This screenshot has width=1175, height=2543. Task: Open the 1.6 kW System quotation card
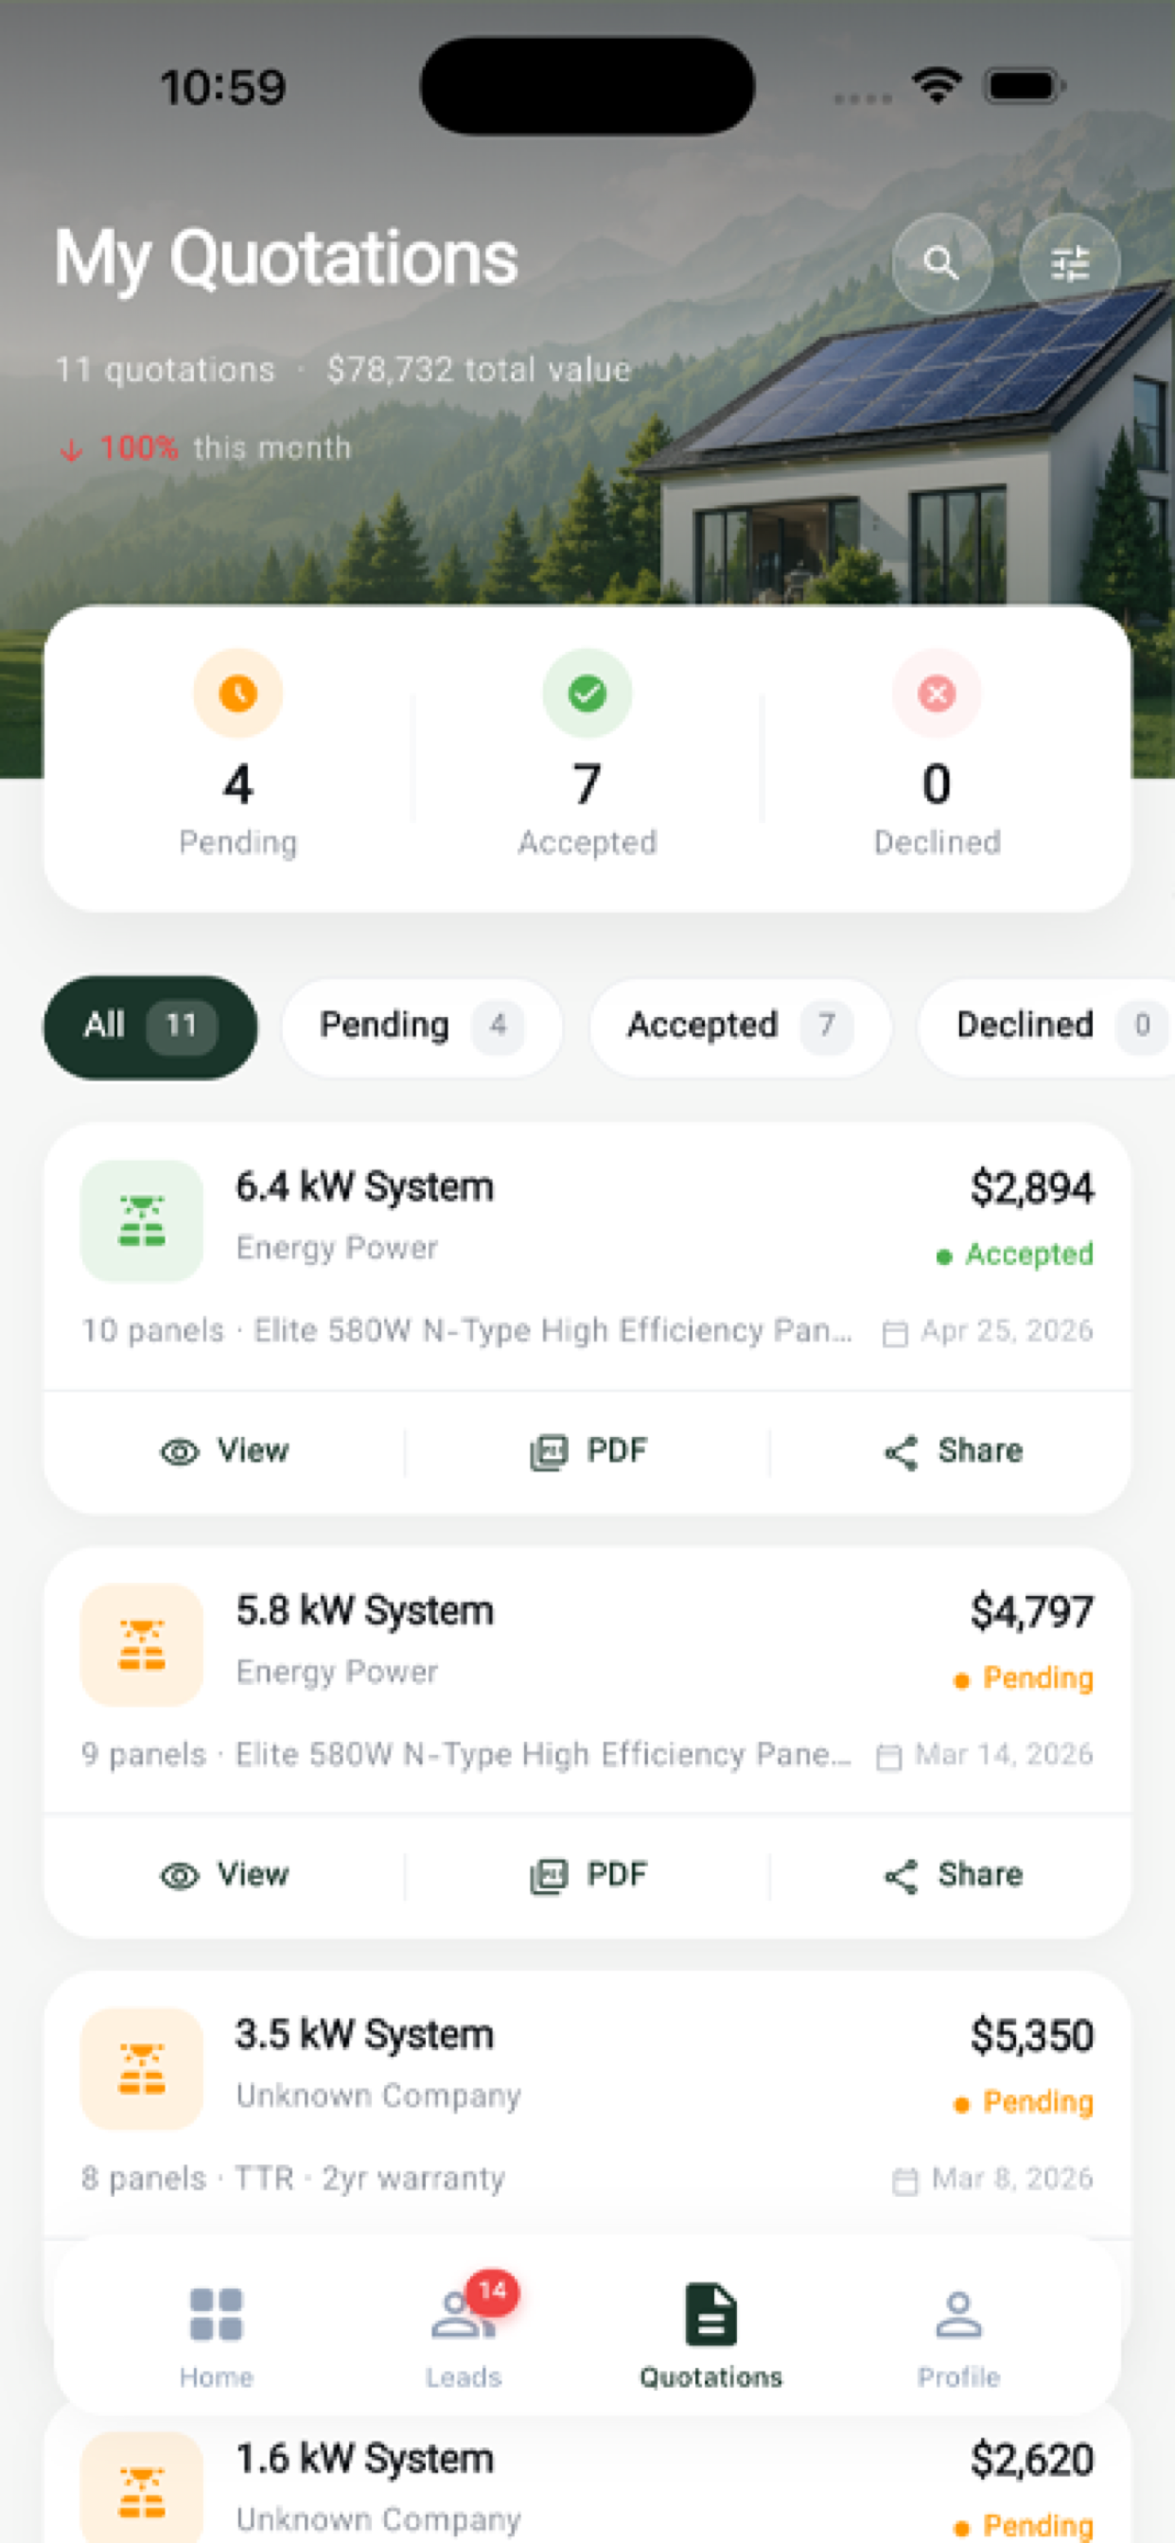pos(587,2478)
